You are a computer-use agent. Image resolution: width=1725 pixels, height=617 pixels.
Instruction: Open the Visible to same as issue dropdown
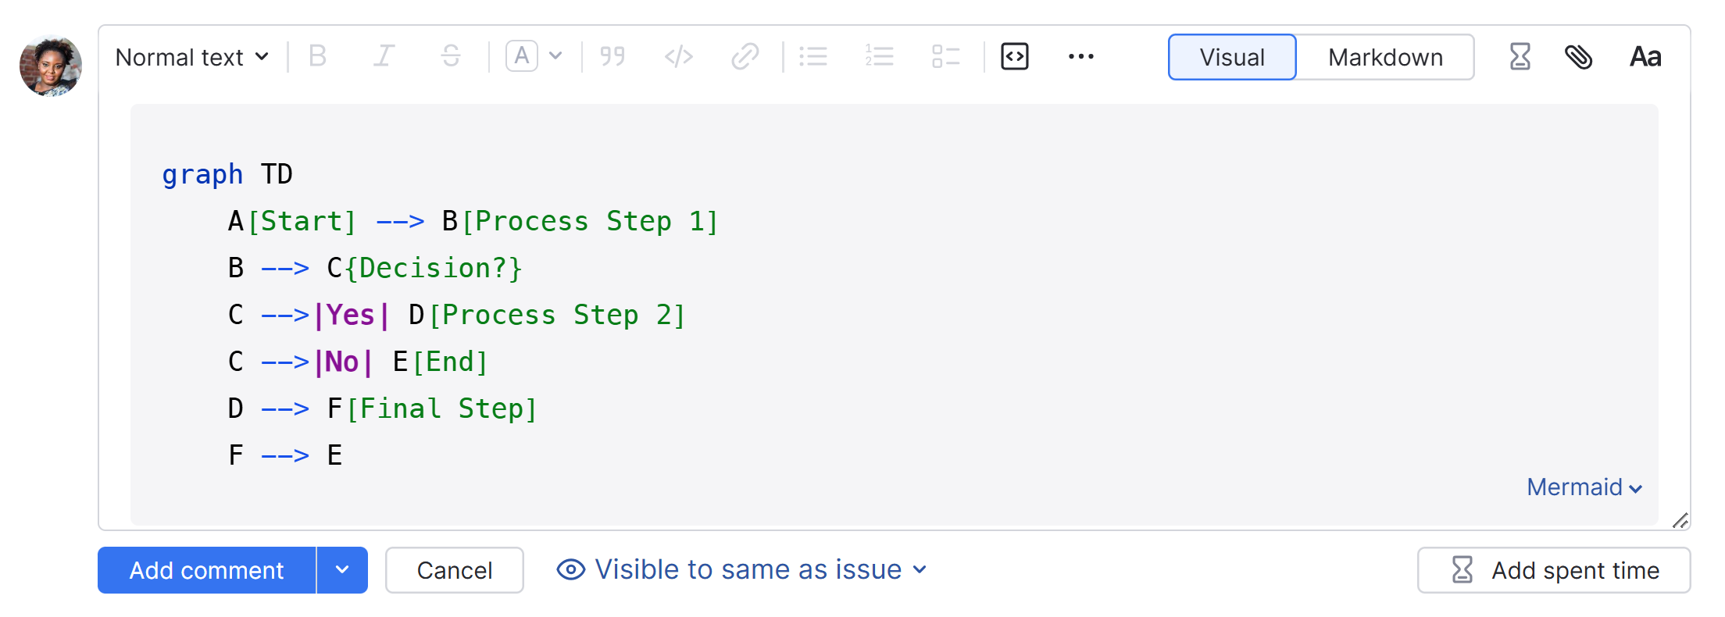pyautogui.click(x=742, y=569)
